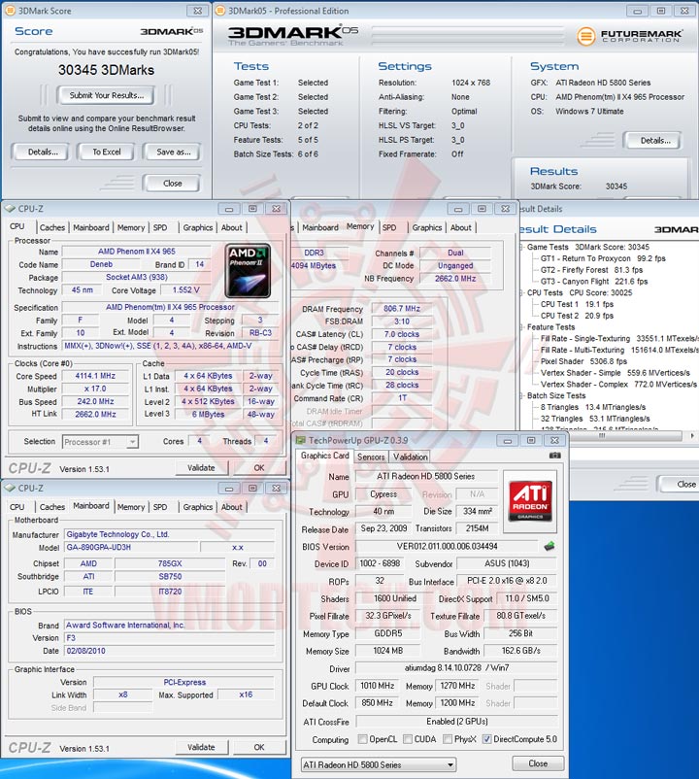Screen dimensions: 699x779
Task: Click the Memory Size 1024 MB field
Action: click(387, 651)
